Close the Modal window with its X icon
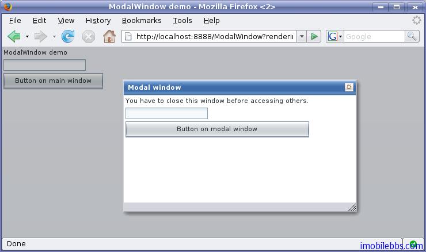The width and height of the screenshot is (426, 252). coord(349,87)
